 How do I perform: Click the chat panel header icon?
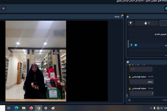(x=128, y=62)
